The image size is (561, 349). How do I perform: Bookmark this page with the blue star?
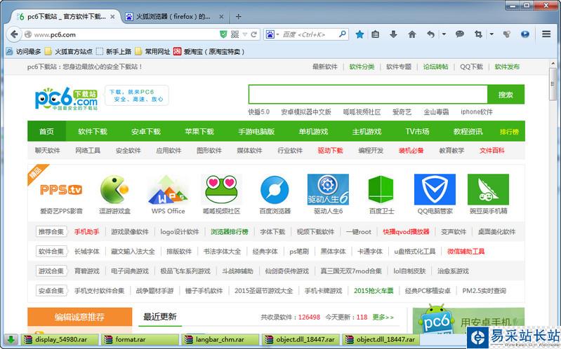pyautogui.click(x=359, y=34)
